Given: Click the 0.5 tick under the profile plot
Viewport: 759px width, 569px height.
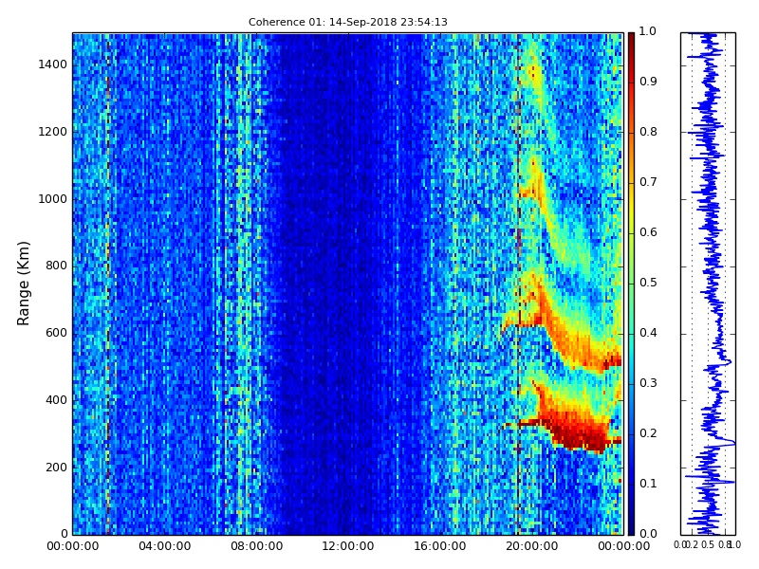Looking at the screenshot, I should (708, 544).
